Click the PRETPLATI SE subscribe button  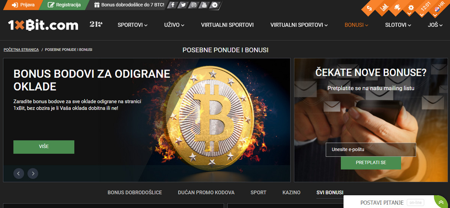click(371, 163)
